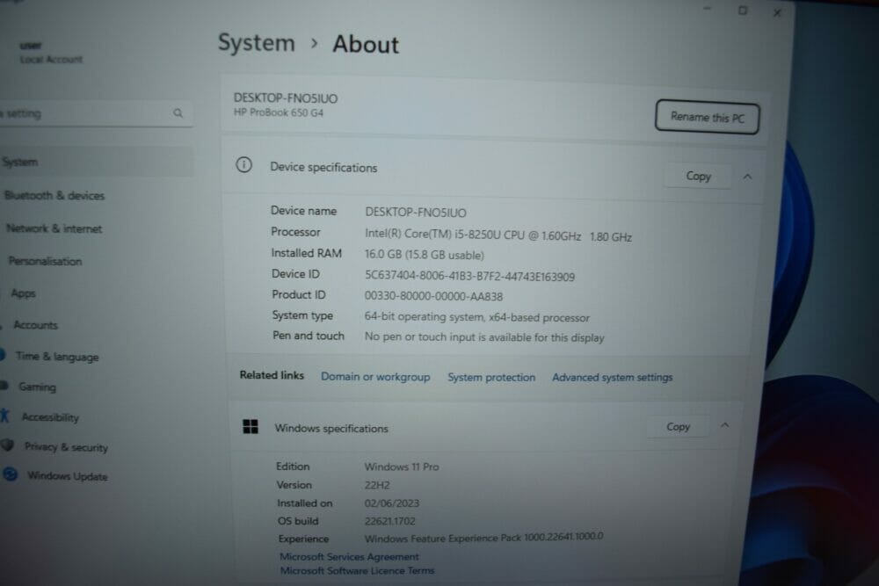Click the Privacy & security shield icon
The height and width of the screenshot is (586, 879).
click(x=7, y=445)
